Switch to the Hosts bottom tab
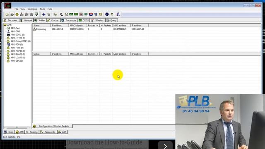Viewport: 265px width, 149px height. (9, 132)
